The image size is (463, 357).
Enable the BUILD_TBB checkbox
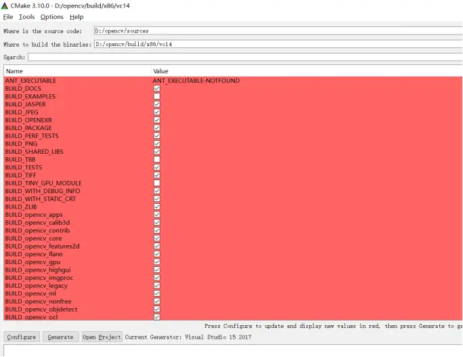tap(157, 159)
